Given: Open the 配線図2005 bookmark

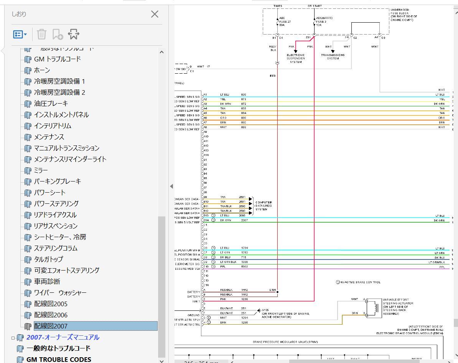Looking at the screenshot, I should click(x=51, y=304).
